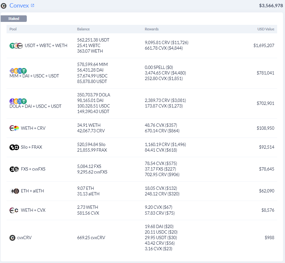Click pool name WETH + CVX
Viewport: 285px width, 263px height.
pyautogui.click(x=33, y=210)
